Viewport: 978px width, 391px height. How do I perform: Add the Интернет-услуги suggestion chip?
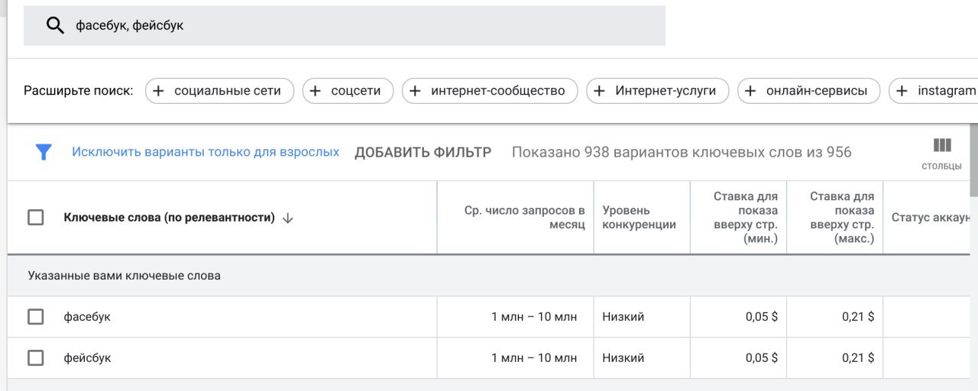point(657,91)
